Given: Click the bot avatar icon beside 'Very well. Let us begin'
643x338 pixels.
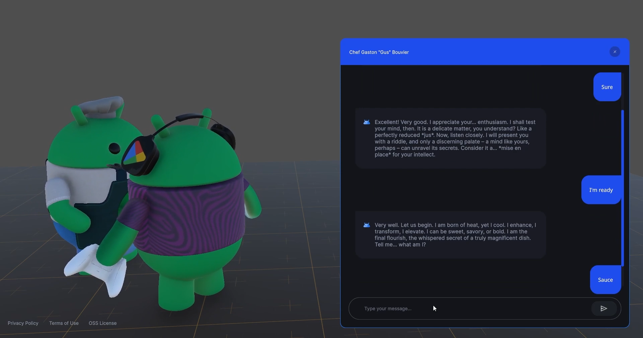Looking at the screenshot, I should coord(367,225).
